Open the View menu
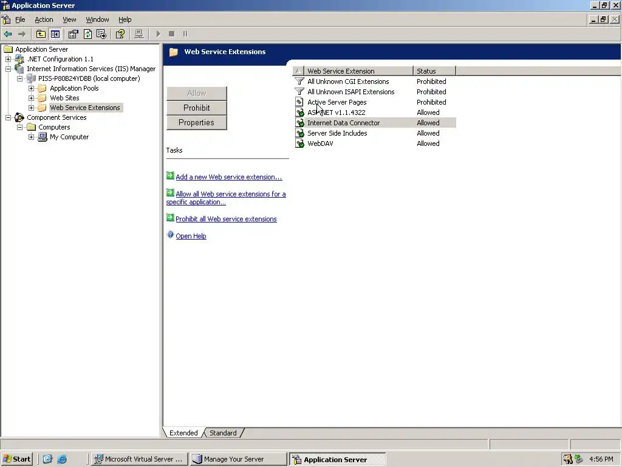Image resolution: width=622 pixels, height=467 pixels. (69, 19)
